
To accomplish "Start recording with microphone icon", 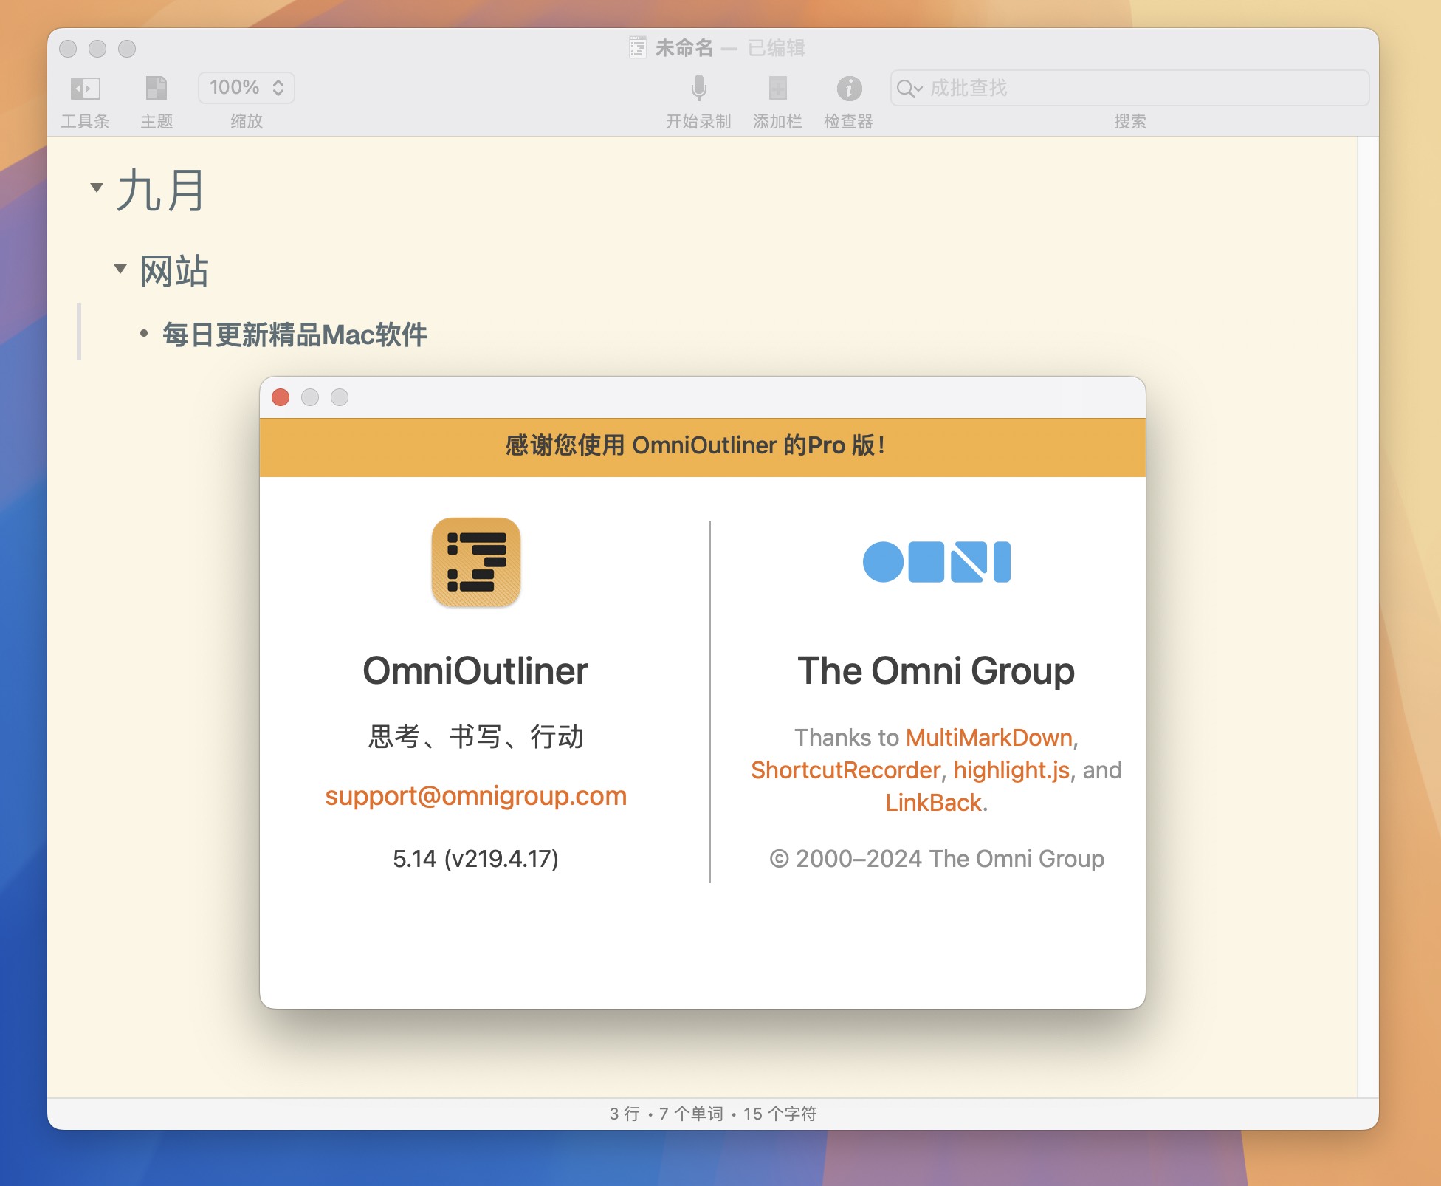I will 698,88.
